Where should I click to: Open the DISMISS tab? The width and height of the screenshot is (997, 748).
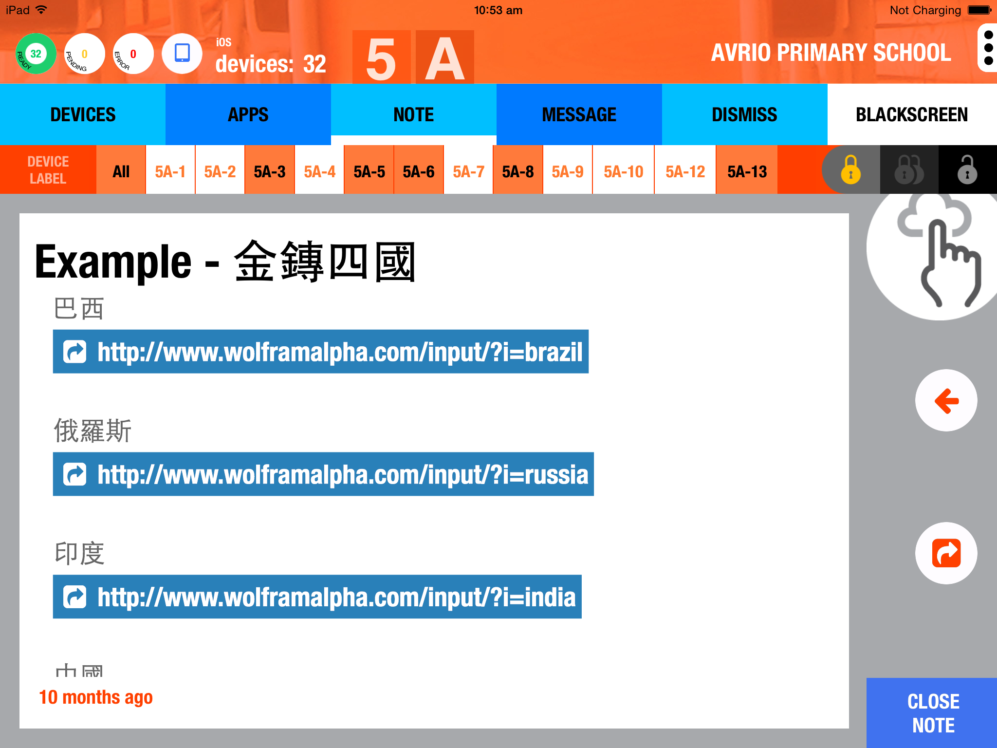pyautogui.click(x=745, y=114)
